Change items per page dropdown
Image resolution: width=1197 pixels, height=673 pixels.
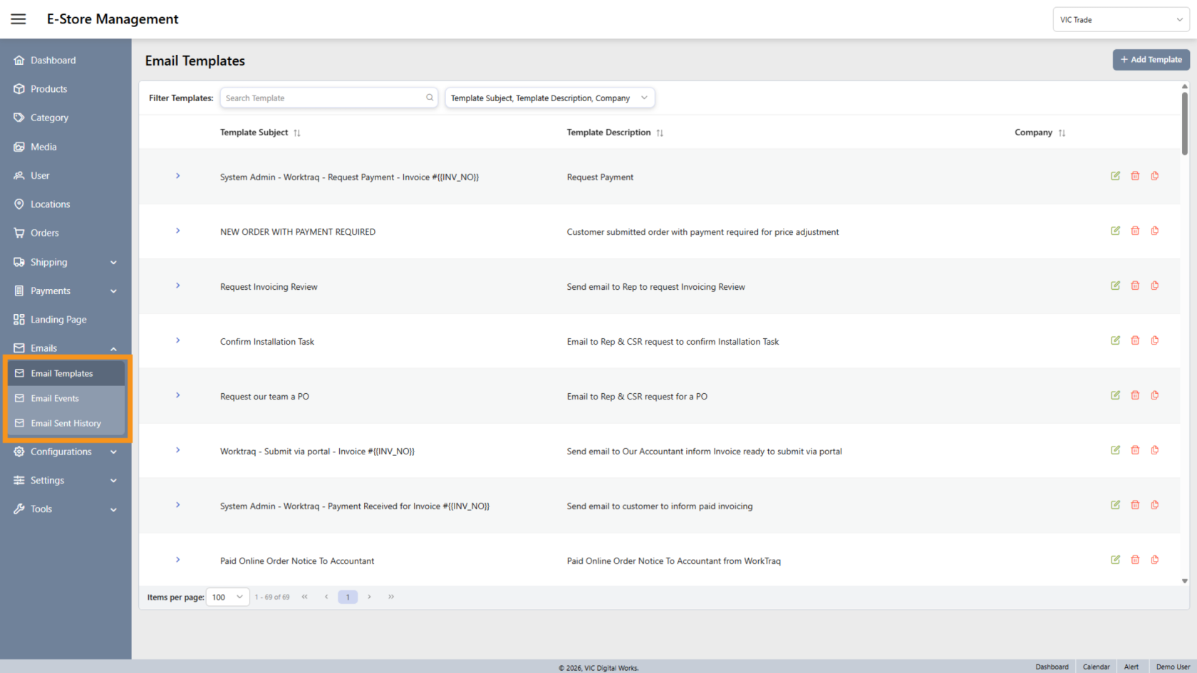pos(227,598)
